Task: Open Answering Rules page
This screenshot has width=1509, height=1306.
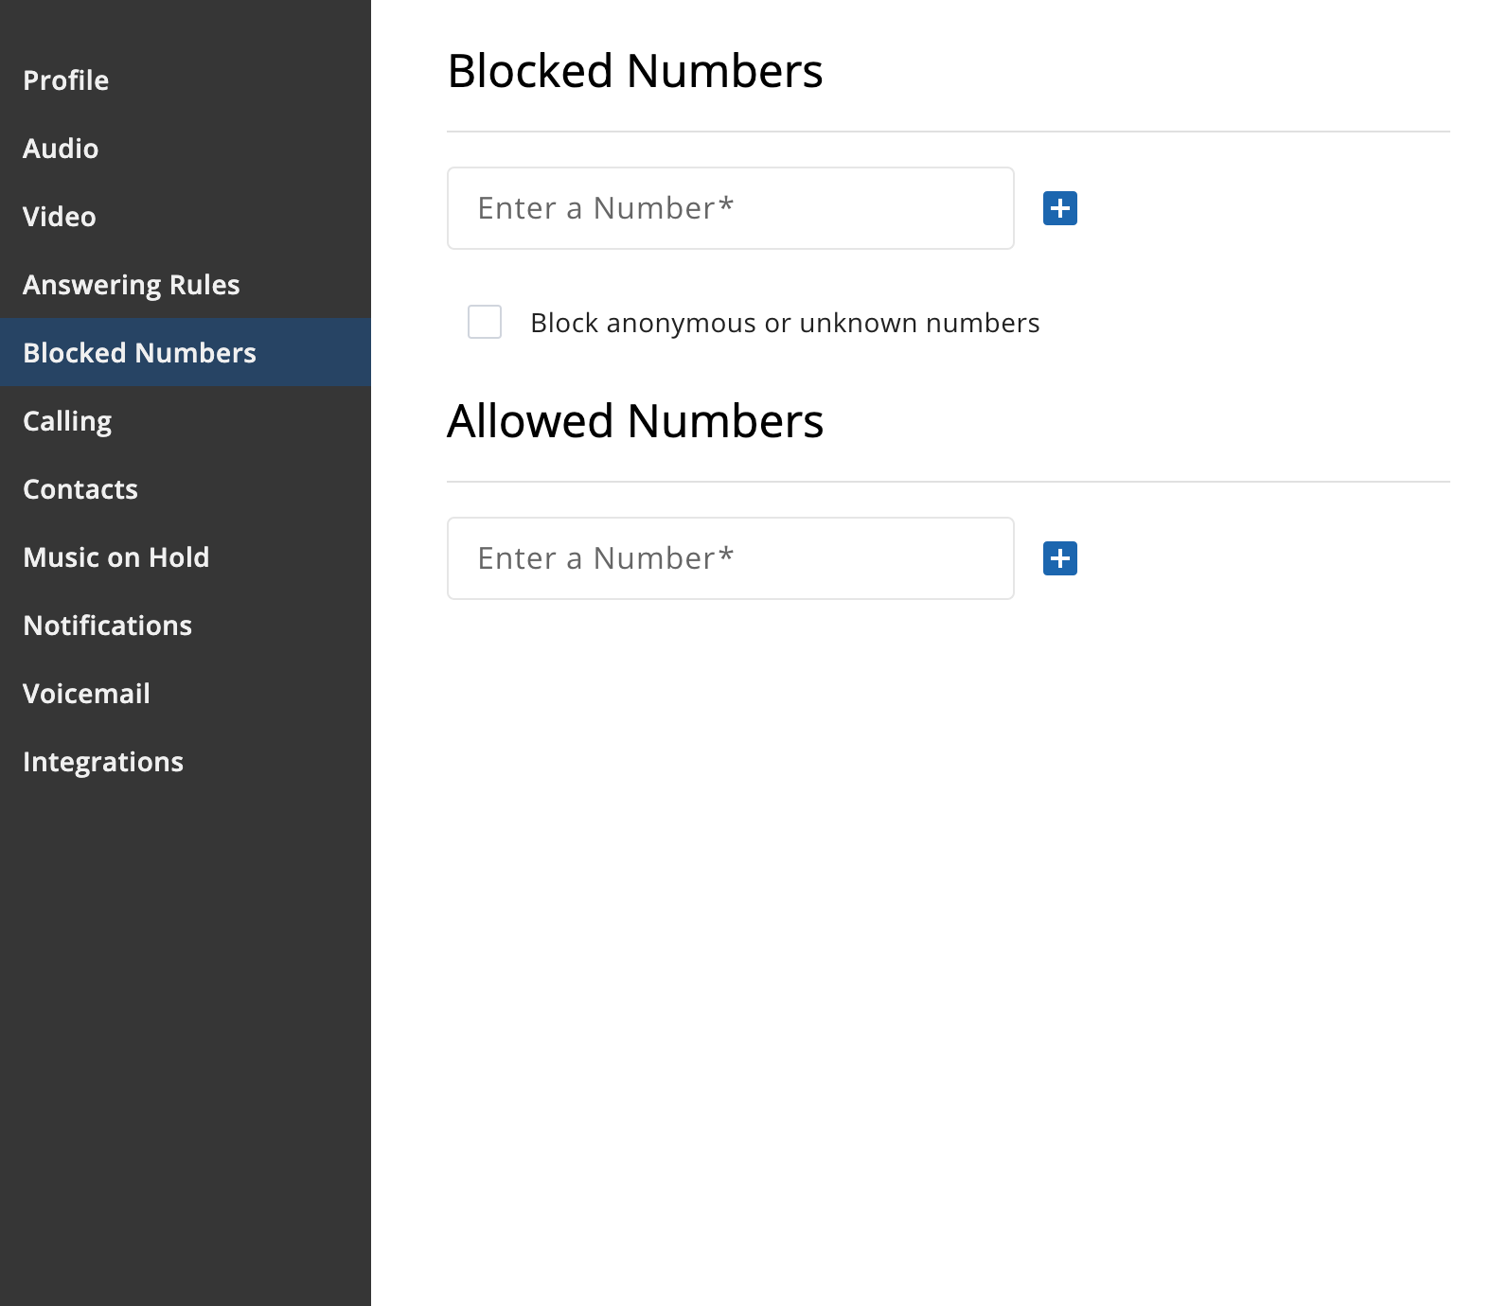Action: 186,285
